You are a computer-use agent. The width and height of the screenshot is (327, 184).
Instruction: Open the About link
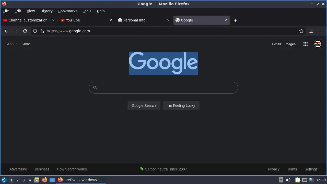pos(12,44)
